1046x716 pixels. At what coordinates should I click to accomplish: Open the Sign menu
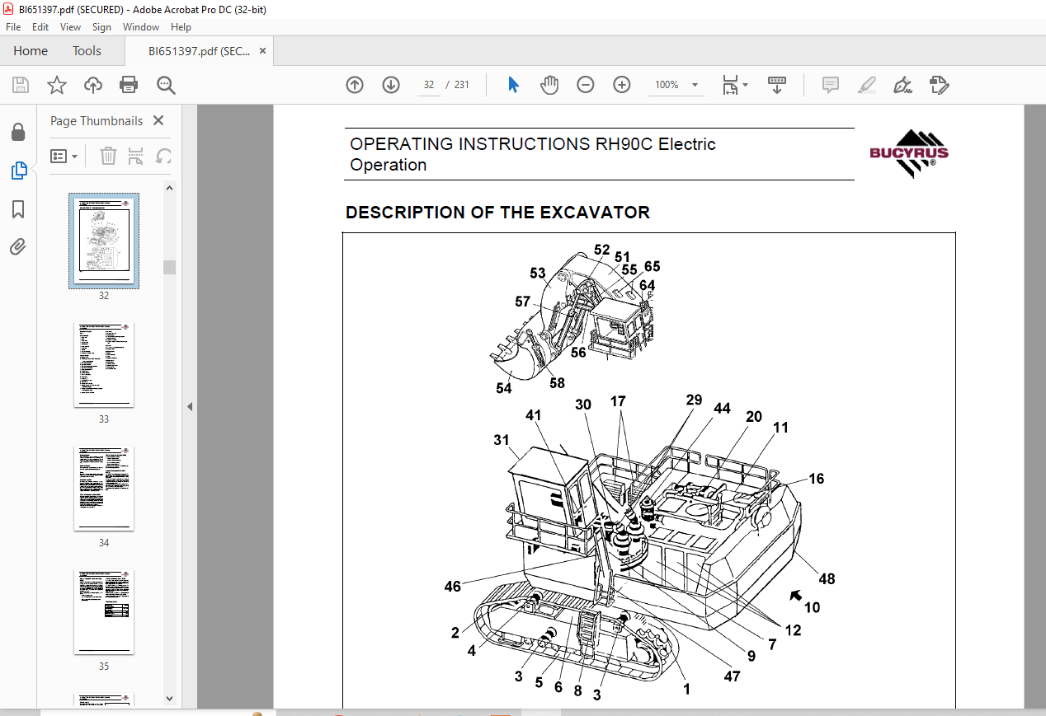point(101,27)
